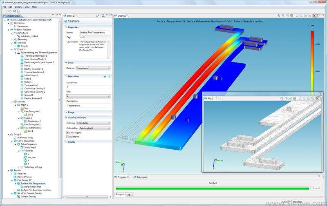
Task: Select the Poly-Si material node
Action: click(24, 46)
